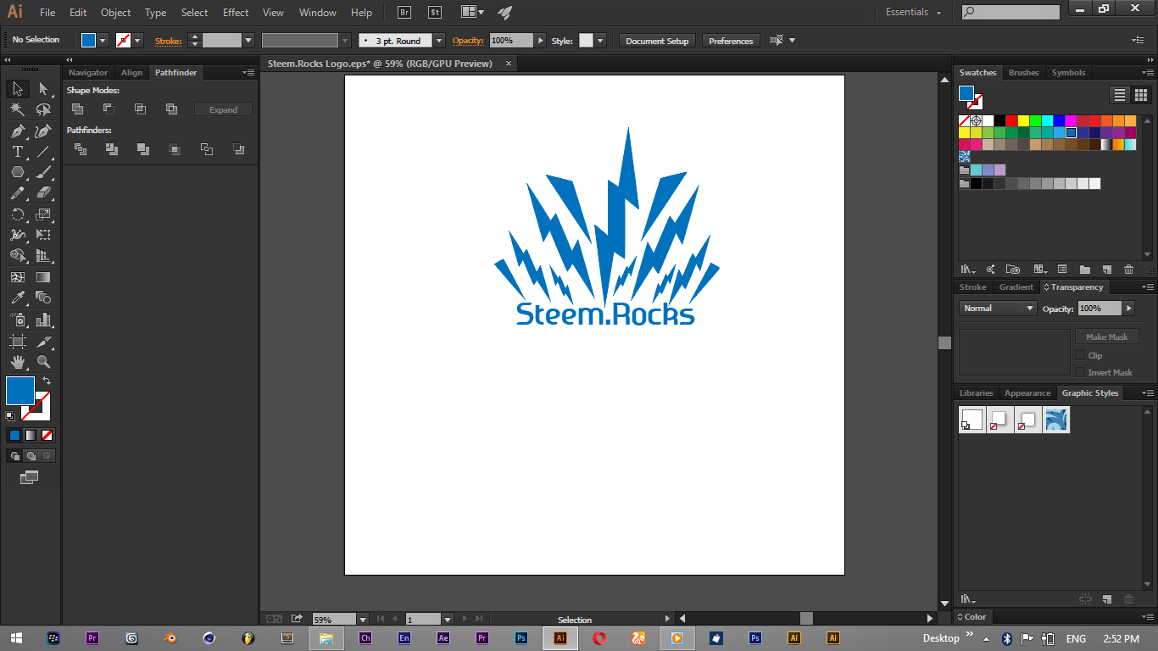Select the Eyedropper tool
The height and width of the screenshot is (651, 1158).
(17, 298)
